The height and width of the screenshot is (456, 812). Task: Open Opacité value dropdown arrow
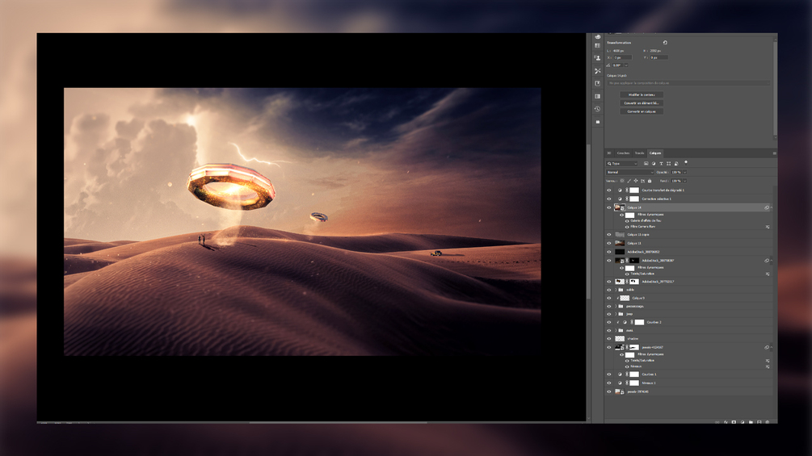[x=684, y=172]
